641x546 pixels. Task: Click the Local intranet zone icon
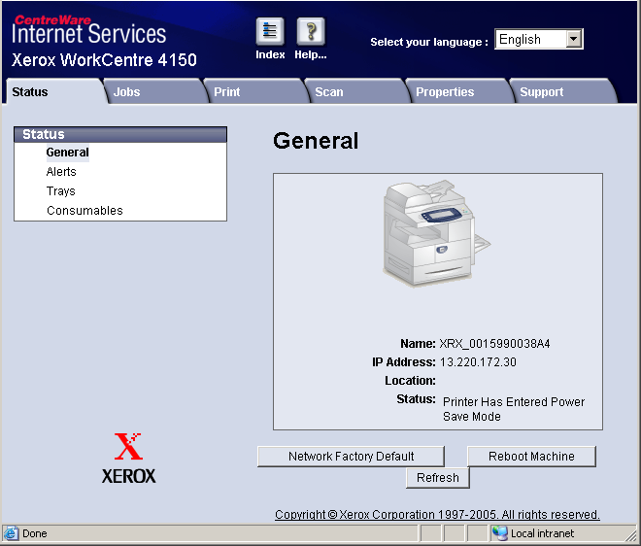[499, 533]
